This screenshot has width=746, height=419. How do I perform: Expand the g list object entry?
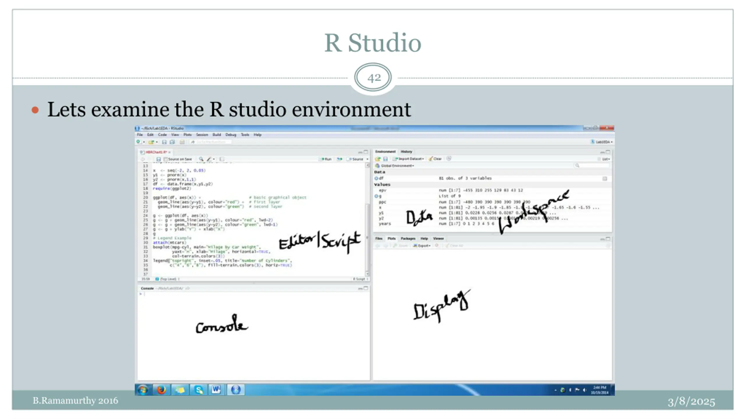click(x=376, y=196)
